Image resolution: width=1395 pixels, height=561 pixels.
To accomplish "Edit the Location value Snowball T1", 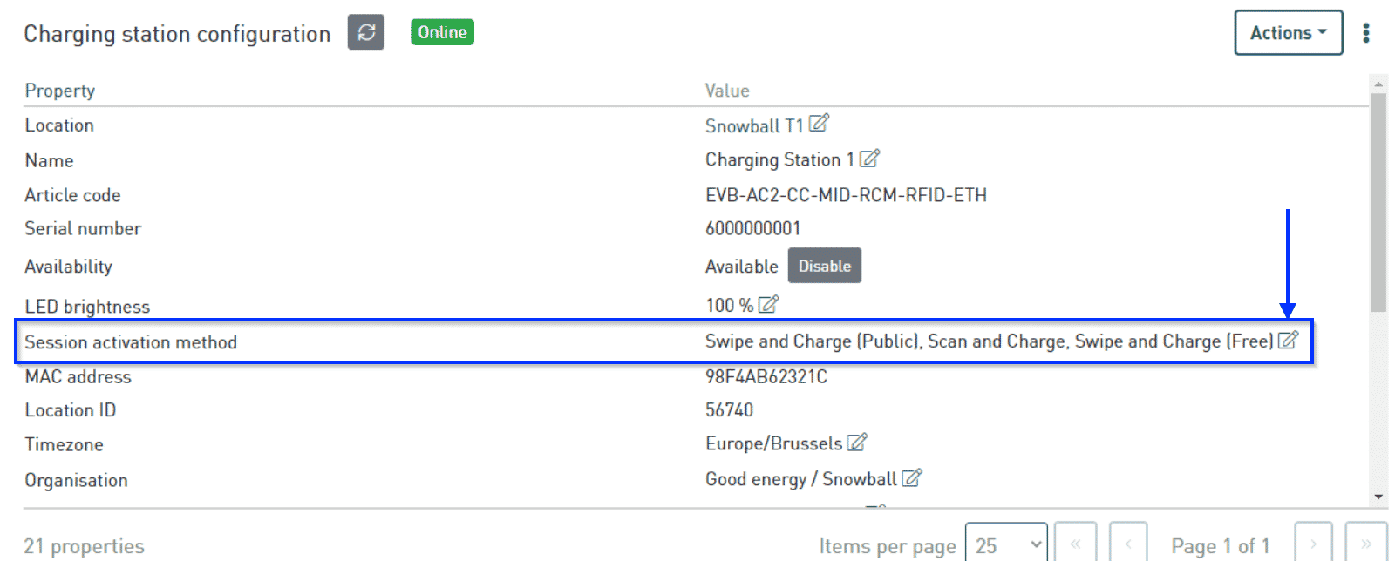I will pyautogui.click(x=819, y=124).
